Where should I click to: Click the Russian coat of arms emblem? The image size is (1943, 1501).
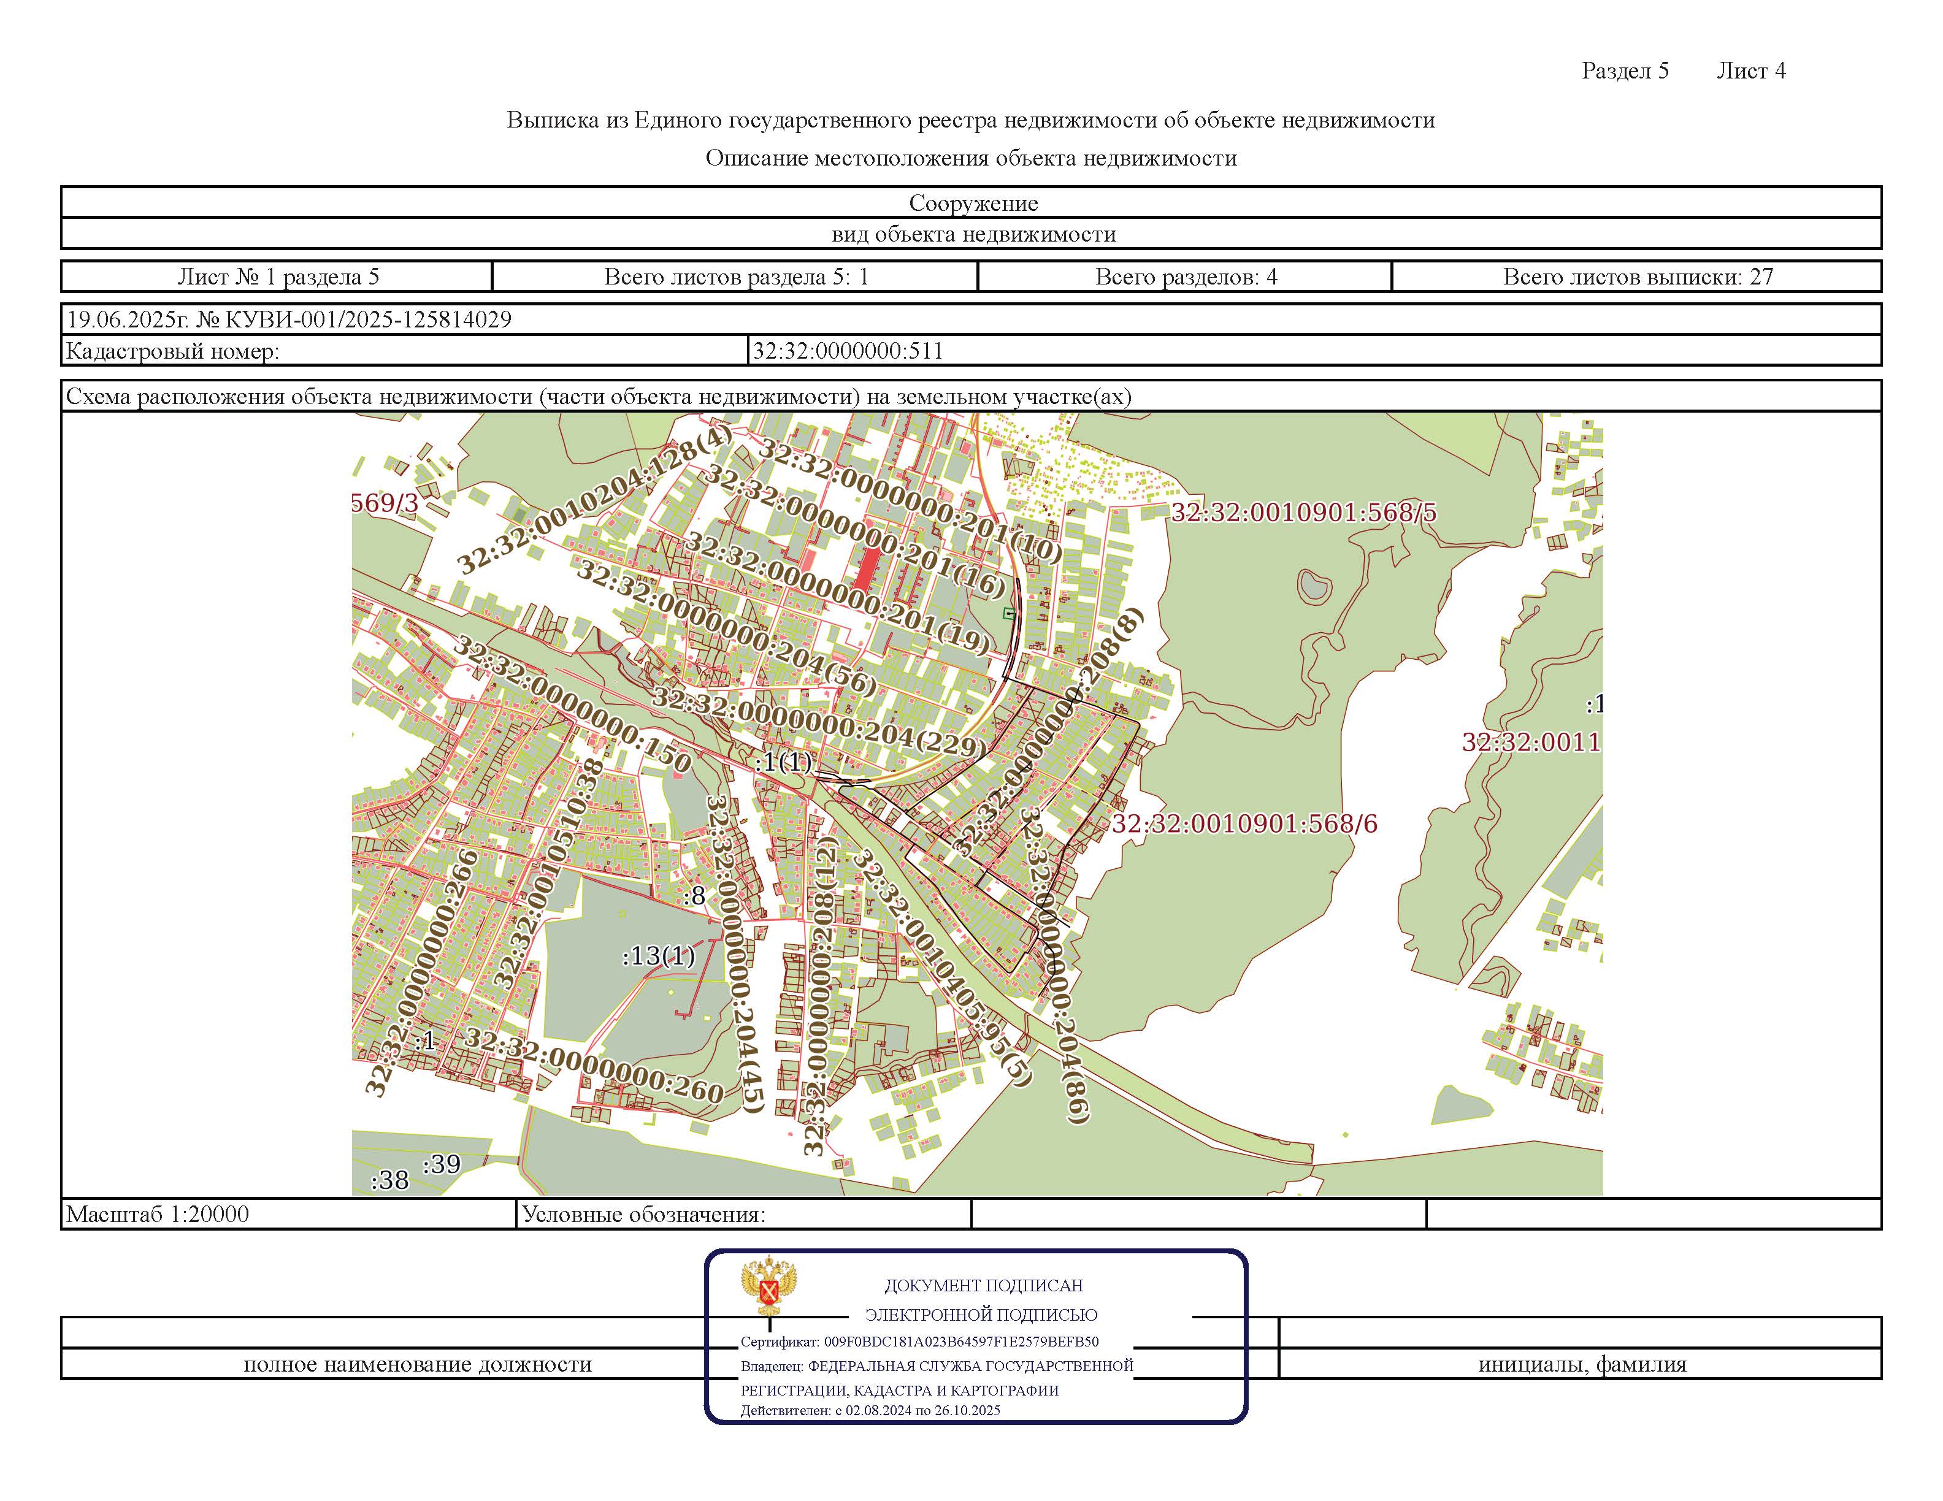(768, 1285)
